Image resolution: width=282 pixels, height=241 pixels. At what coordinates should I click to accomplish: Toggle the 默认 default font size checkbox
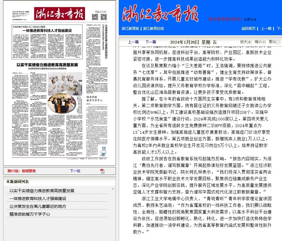278,42
